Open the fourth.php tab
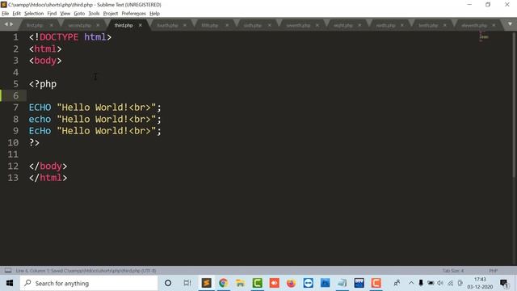The image size is (517, 291). 167,25
